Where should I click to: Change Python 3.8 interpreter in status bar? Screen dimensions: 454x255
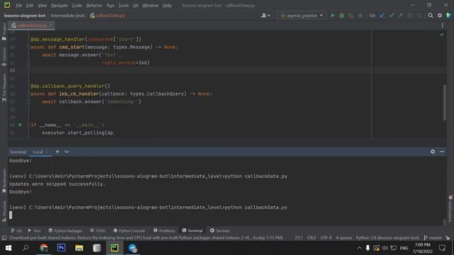pos(387,238)
